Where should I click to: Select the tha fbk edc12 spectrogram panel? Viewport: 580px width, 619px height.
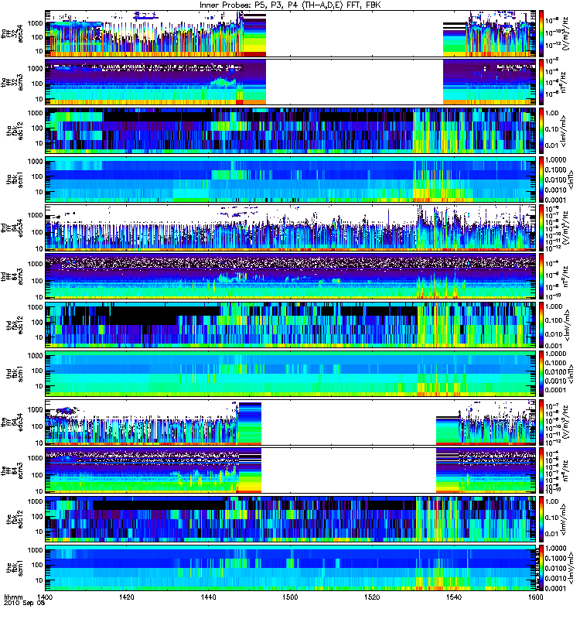[x=291, y=131]
